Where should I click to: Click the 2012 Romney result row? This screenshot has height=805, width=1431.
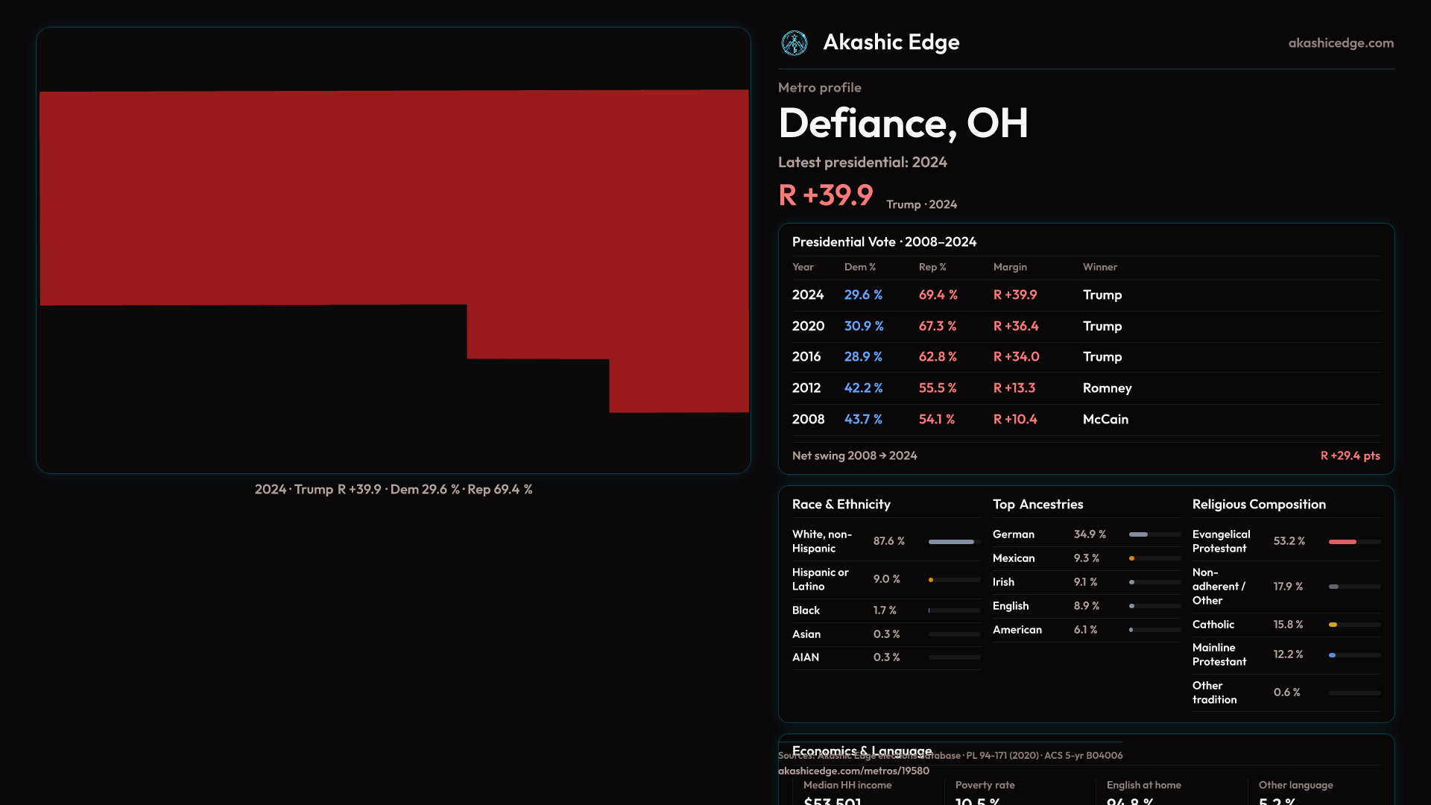pos(1085,388)
